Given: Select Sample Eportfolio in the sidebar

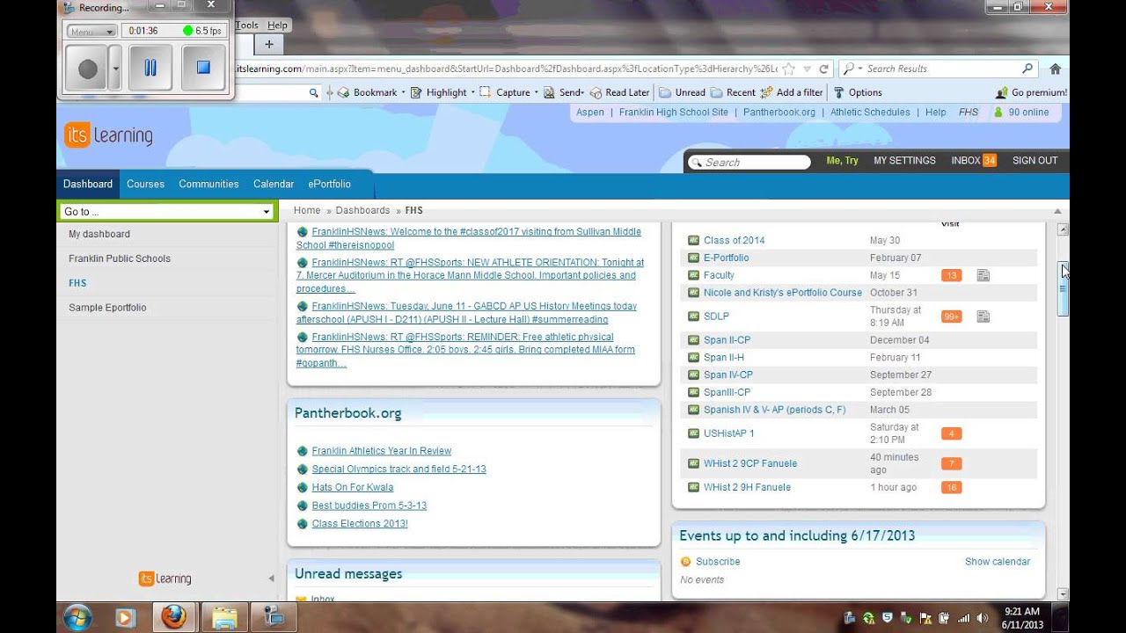Looking at the screenshot, I should point(107,308).
